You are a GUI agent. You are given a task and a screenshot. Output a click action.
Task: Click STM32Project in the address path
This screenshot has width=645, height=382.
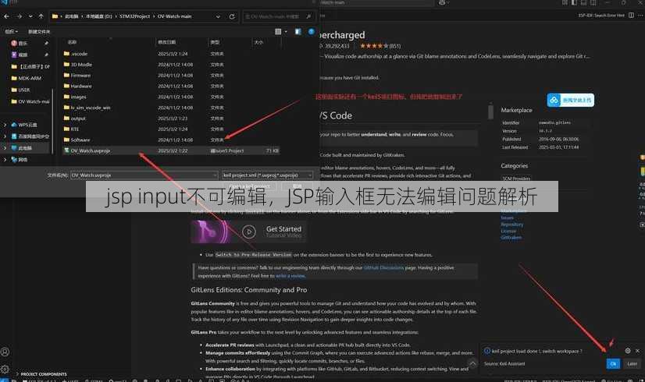[x=135, y=16]
